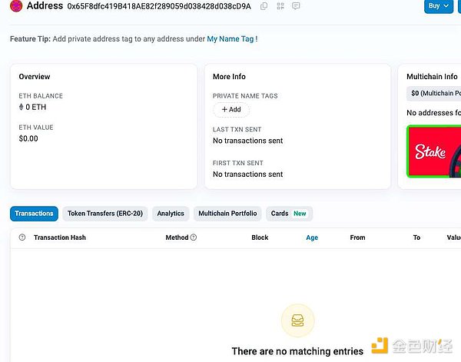Image resolution: width=461 pixels, height=362 pixels.
Task: Copy the address to clipboard
Action: [x=264, y=6]
